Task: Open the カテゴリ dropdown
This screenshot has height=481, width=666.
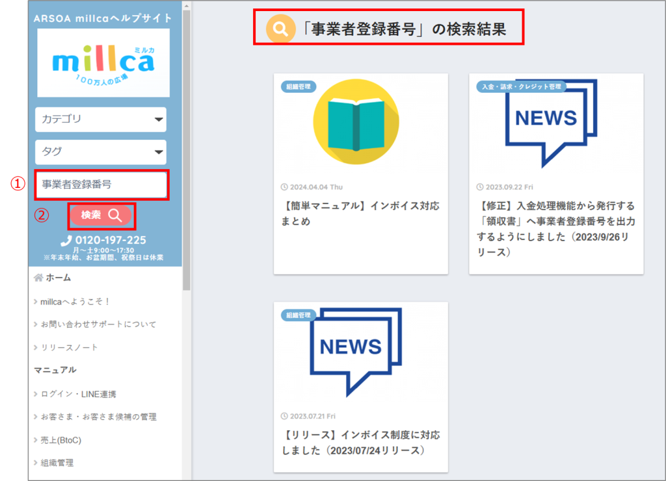Action: pos(101,120)
